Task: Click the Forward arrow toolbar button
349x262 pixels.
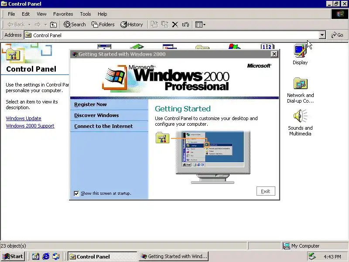Action: click(x=38, y=24)
